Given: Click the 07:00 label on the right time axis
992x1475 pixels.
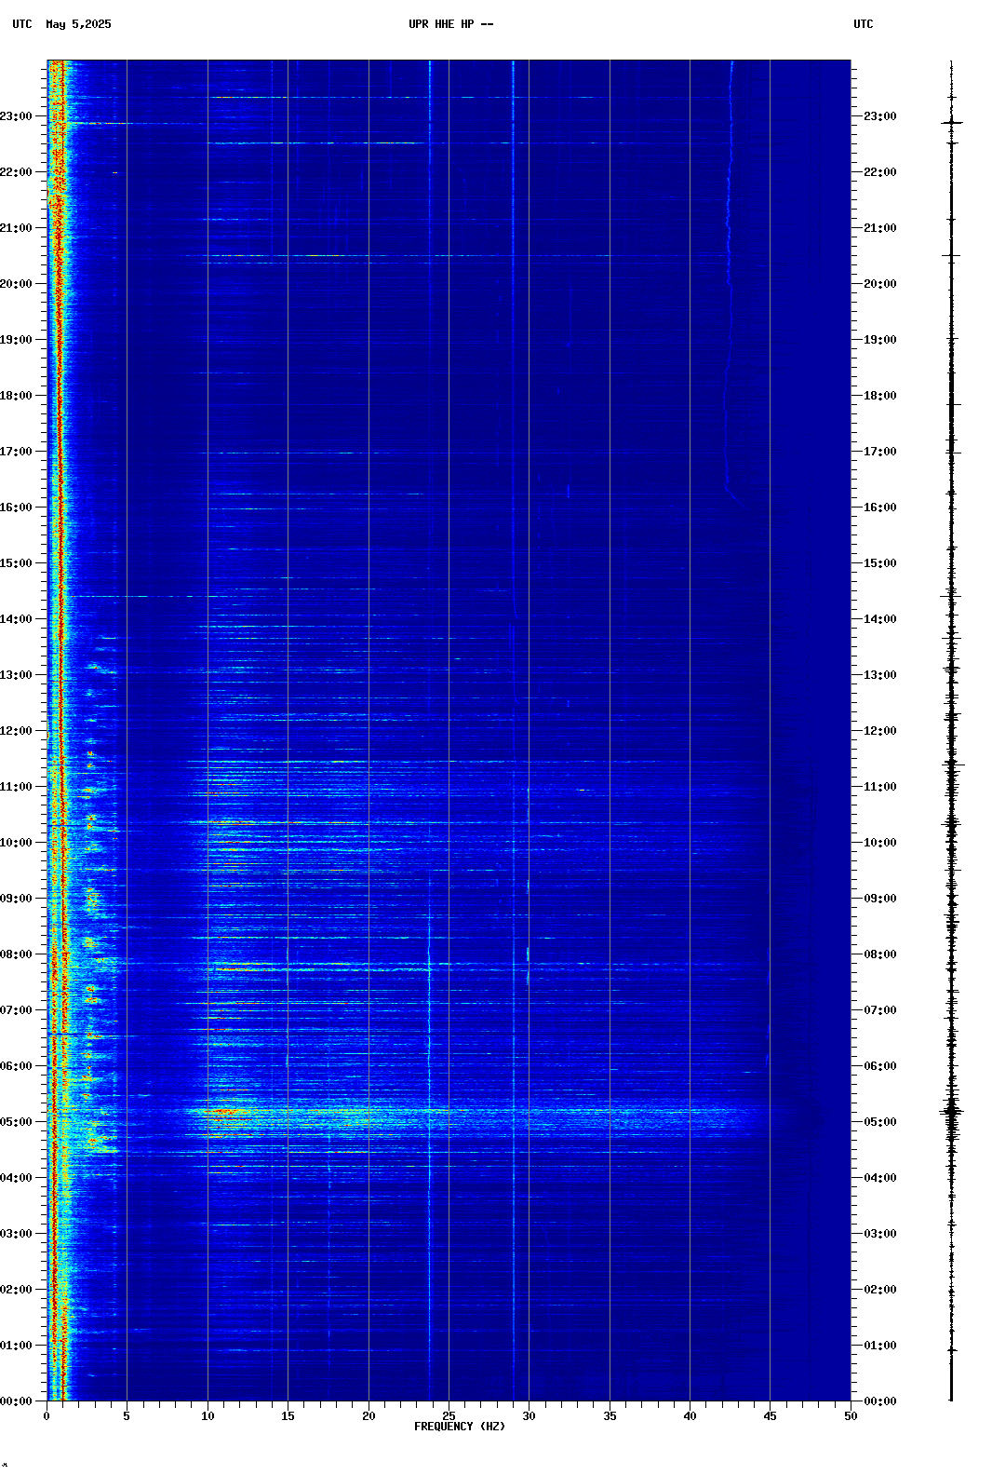Looking at the screenshot, I should (880, 1010).
